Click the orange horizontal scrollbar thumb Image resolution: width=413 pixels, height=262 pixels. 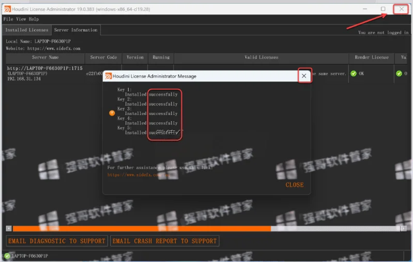pyautogui.click(x=142, y=228)
